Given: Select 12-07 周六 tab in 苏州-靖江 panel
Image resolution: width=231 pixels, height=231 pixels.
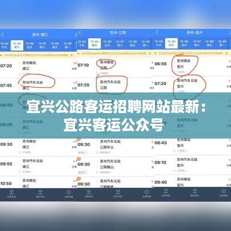Looking at the screenshot, I should click(42, 45).
